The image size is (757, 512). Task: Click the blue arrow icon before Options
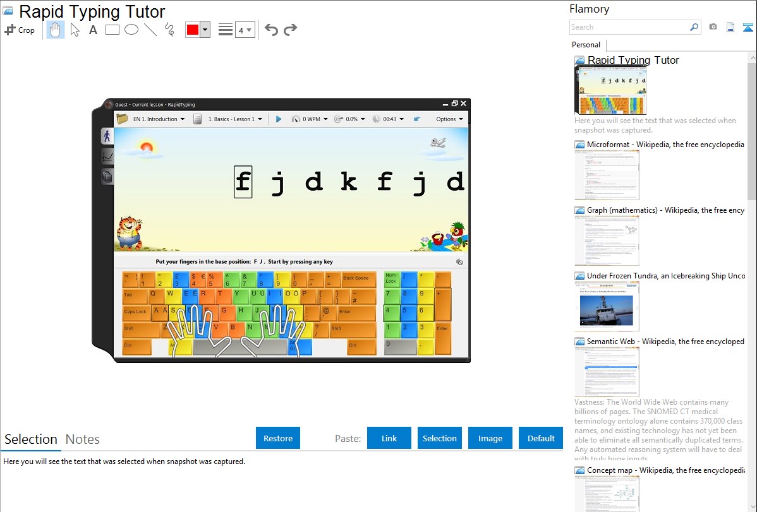417,119
